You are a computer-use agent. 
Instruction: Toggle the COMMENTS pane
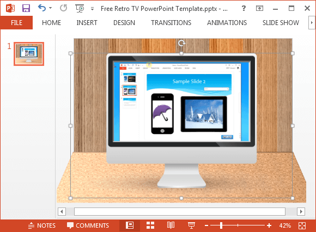(88, 225)
